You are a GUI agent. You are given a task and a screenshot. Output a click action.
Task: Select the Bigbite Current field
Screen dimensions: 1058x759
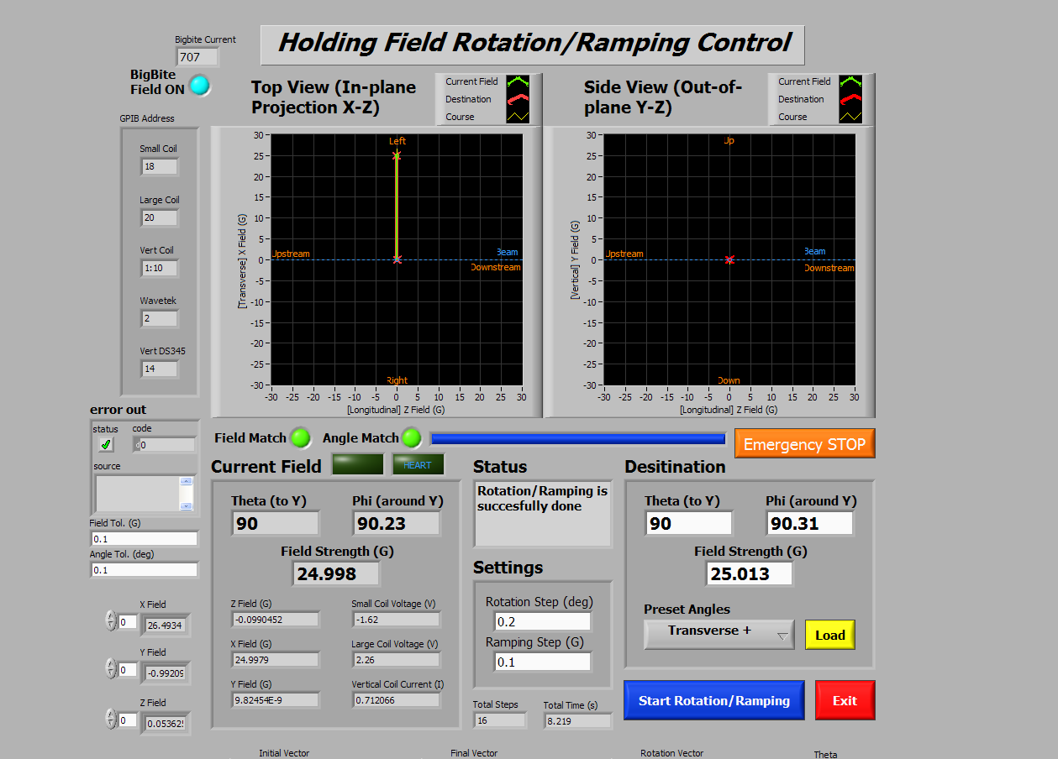[197, 57]
